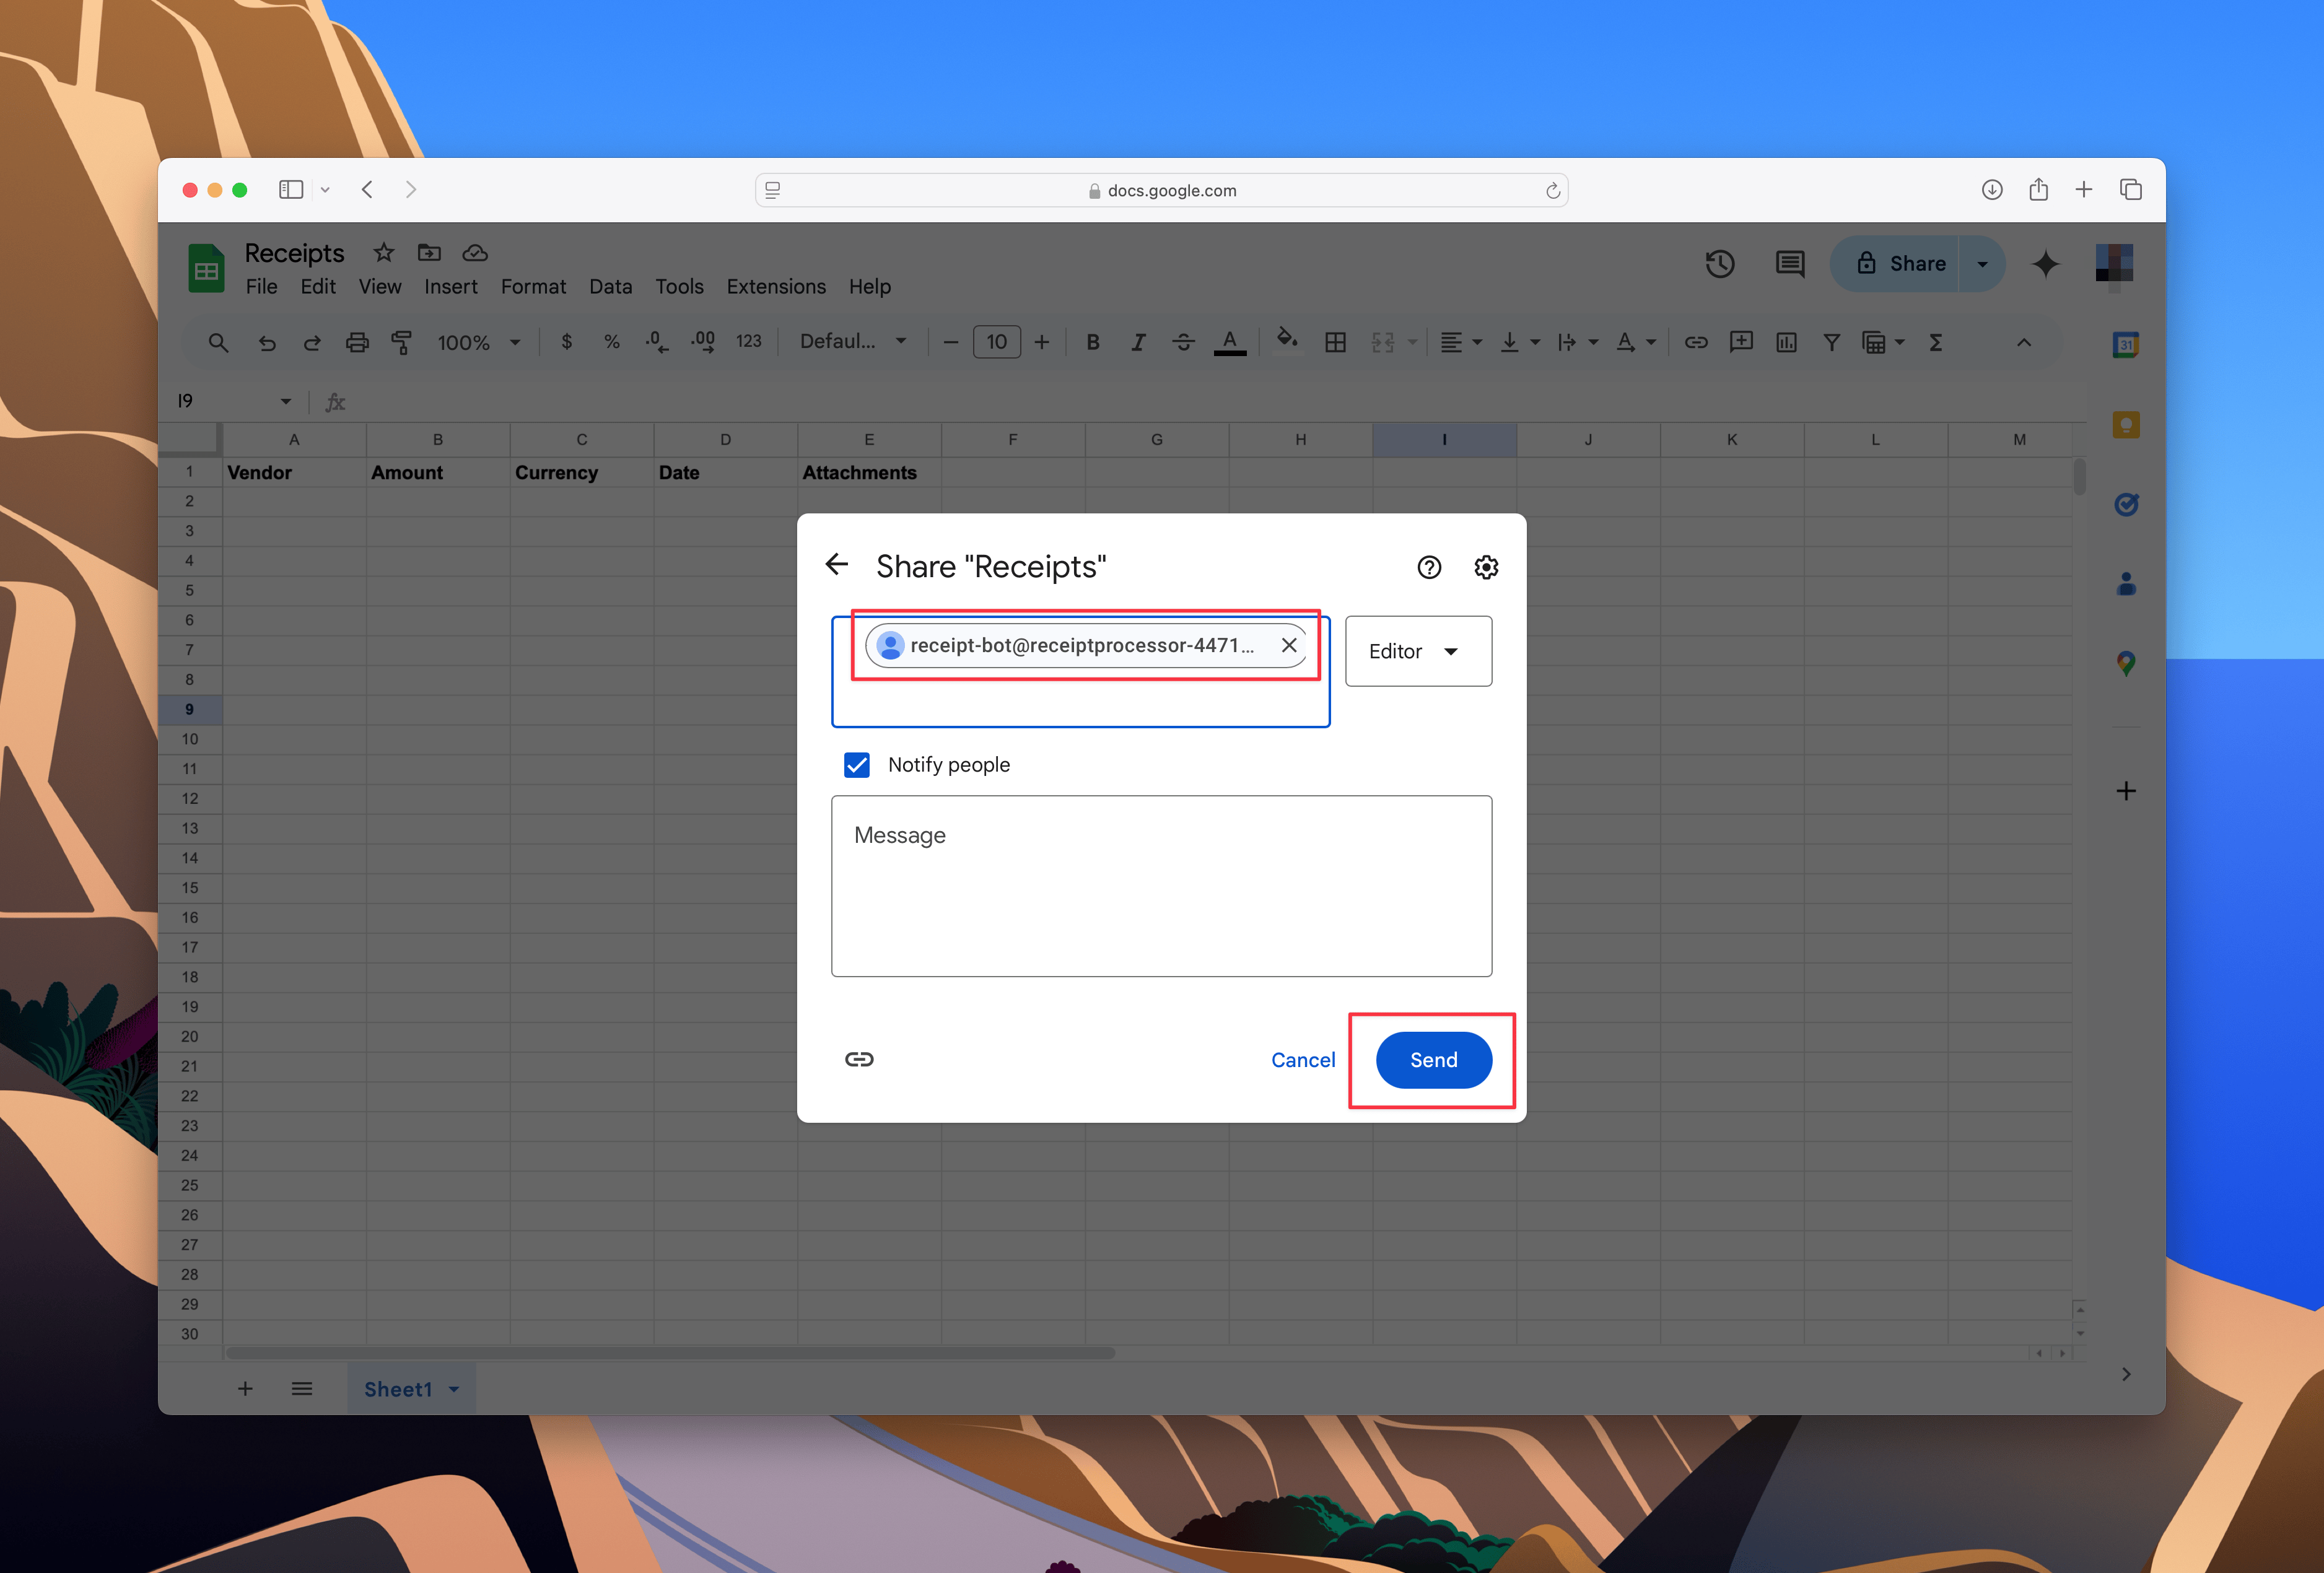The image size is (2324, 1573).
Task: Format as currency dollar icon
Action: coord(567,342)
